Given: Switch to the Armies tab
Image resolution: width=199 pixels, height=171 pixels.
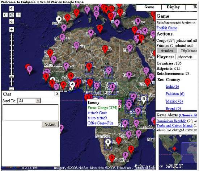Looking at the screenshot, I should 167,51.
